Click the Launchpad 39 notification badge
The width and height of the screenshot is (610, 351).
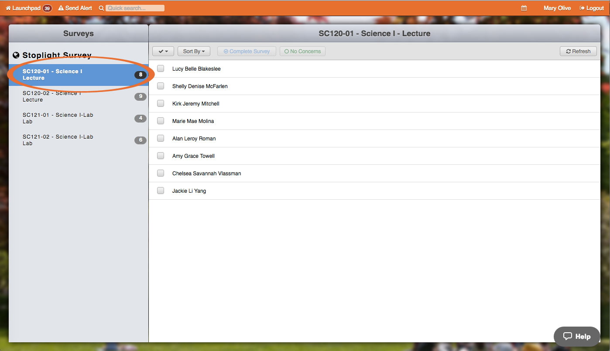(x=47, y=8)
